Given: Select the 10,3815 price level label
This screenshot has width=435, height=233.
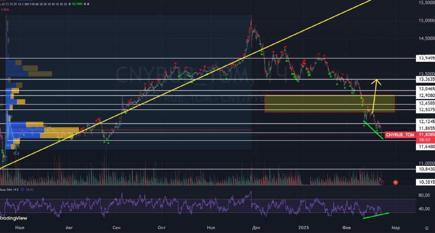Looking at the screenshot, I should [426, 182].
